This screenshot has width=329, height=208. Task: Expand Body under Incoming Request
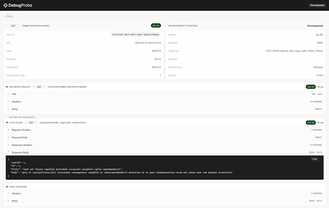(164, 109)
